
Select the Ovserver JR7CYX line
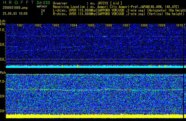[x=88, y=3]
